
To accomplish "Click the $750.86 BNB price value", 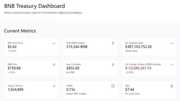I will coord(14,68).
